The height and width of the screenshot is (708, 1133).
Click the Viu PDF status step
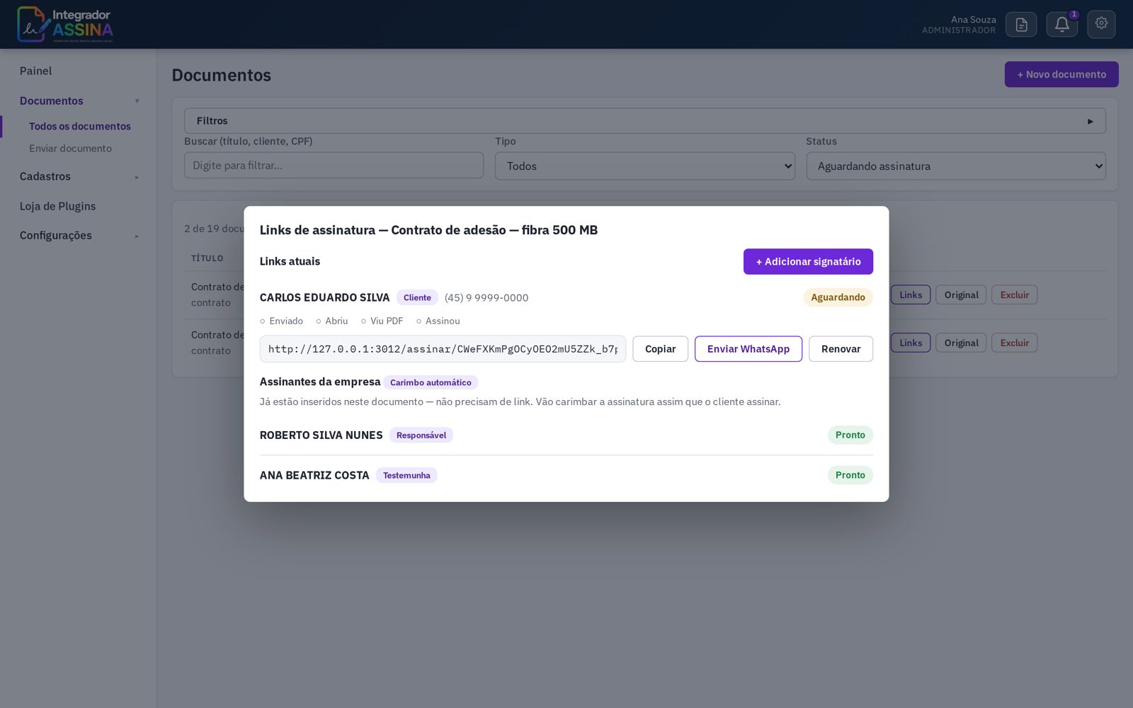click(x=382, y=321)
